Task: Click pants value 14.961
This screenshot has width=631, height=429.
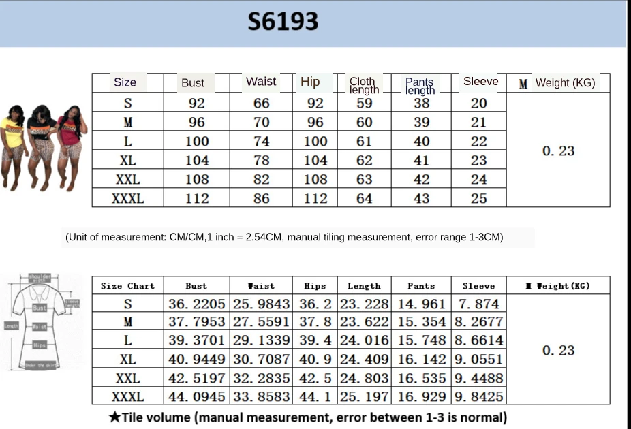Action: click(x=421, y=304)
